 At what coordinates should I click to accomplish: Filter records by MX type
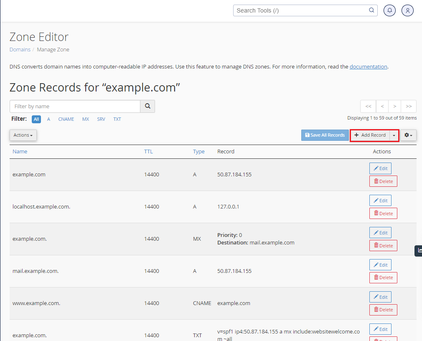86,119
